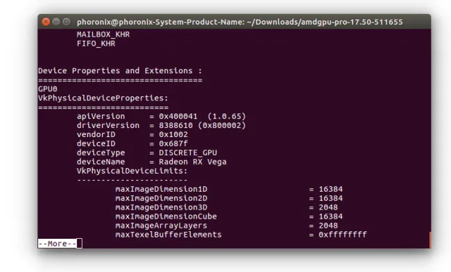Click the value 8388610 (0x800002)
451x272 pixels.
tap(202, 125)
